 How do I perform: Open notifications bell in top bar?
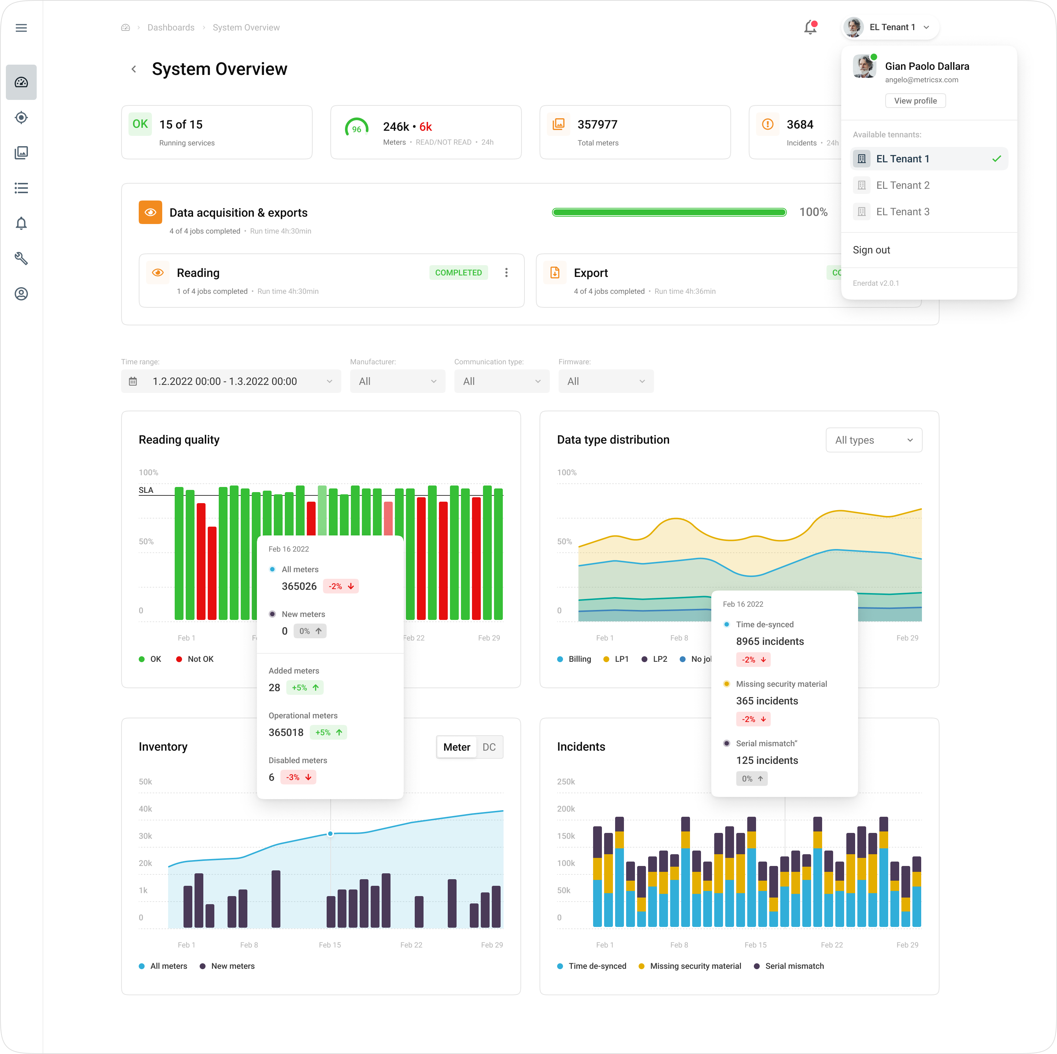tap(810, 28)
